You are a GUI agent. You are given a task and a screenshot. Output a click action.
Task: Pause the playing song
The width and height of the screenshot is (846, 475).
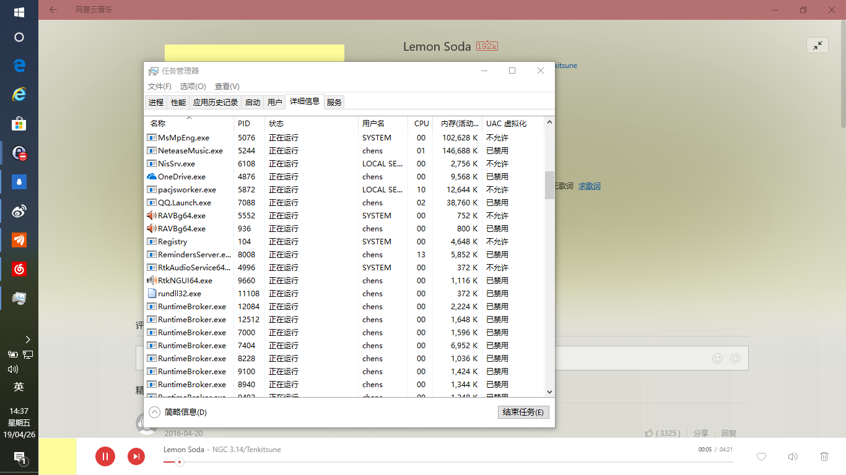(105, 456)
